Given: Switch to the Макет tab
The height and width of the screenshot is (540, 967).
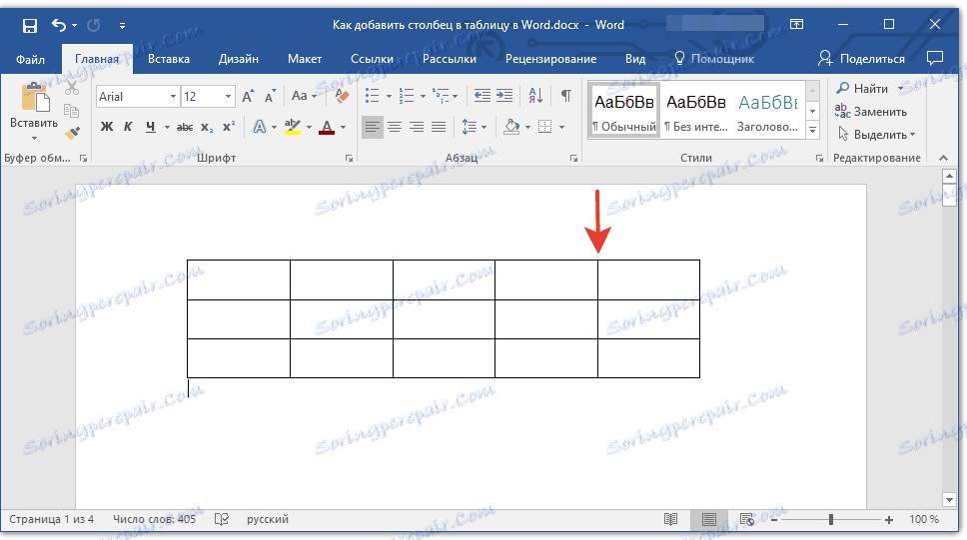Looking at the screenshot, I should click(305, 59).
